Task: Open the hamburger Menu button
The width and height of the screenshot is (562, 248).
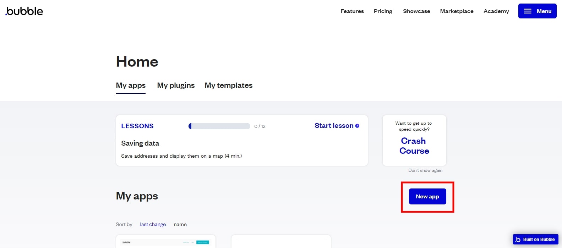Action: tap(537, 11)
